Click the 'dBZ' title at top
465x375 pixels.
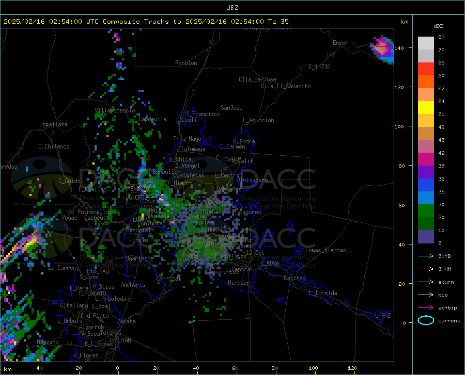tap(232, 8)
